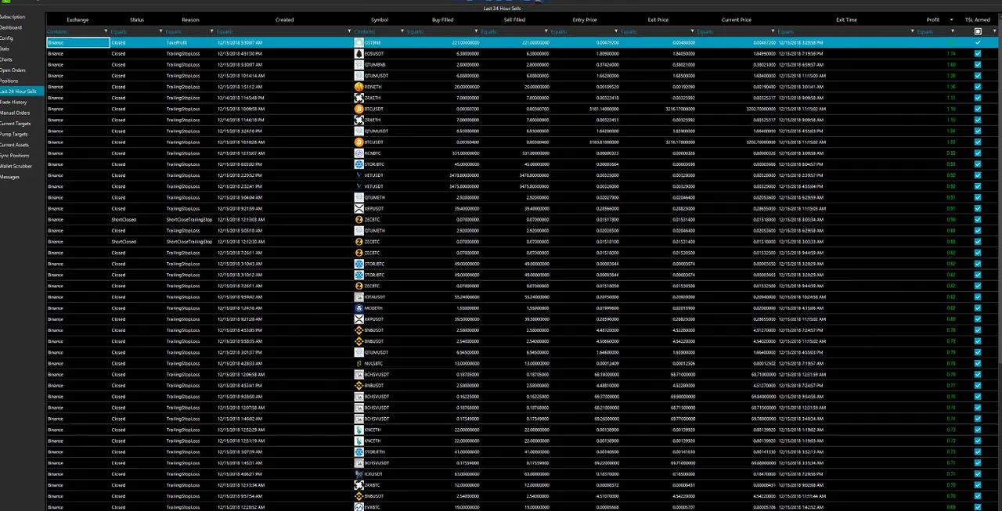Toggle TSL Armed checkbox for RCNBTC row
Screen dimensions: 1002x511
point(977,153)
